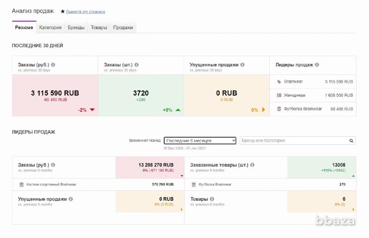Click the info icon beside "Товары"
The height and width of the screenshot is (238, 369).
point(211,199)
